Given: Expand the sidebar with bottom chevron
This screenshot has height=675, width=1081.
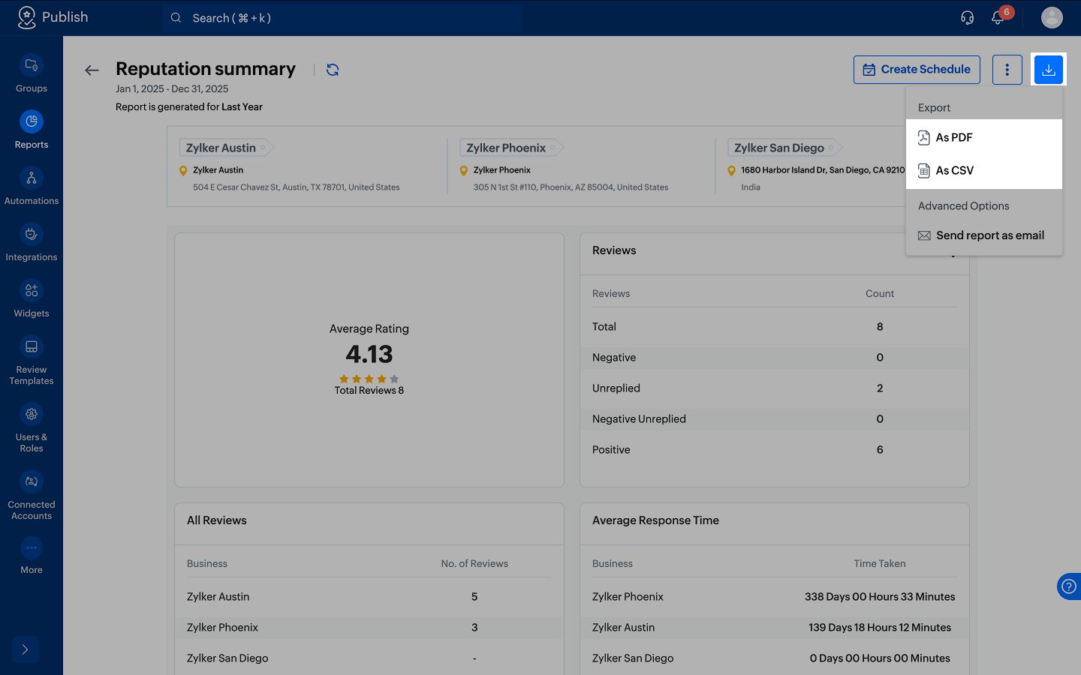Looking at the screenshot, I should tap(26, 649).
